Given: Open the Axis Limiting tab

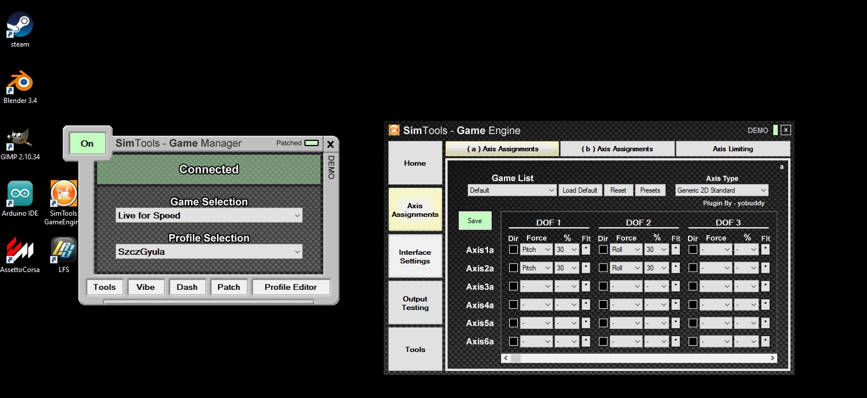Looking at the screenshot, I should coord(733,149).
